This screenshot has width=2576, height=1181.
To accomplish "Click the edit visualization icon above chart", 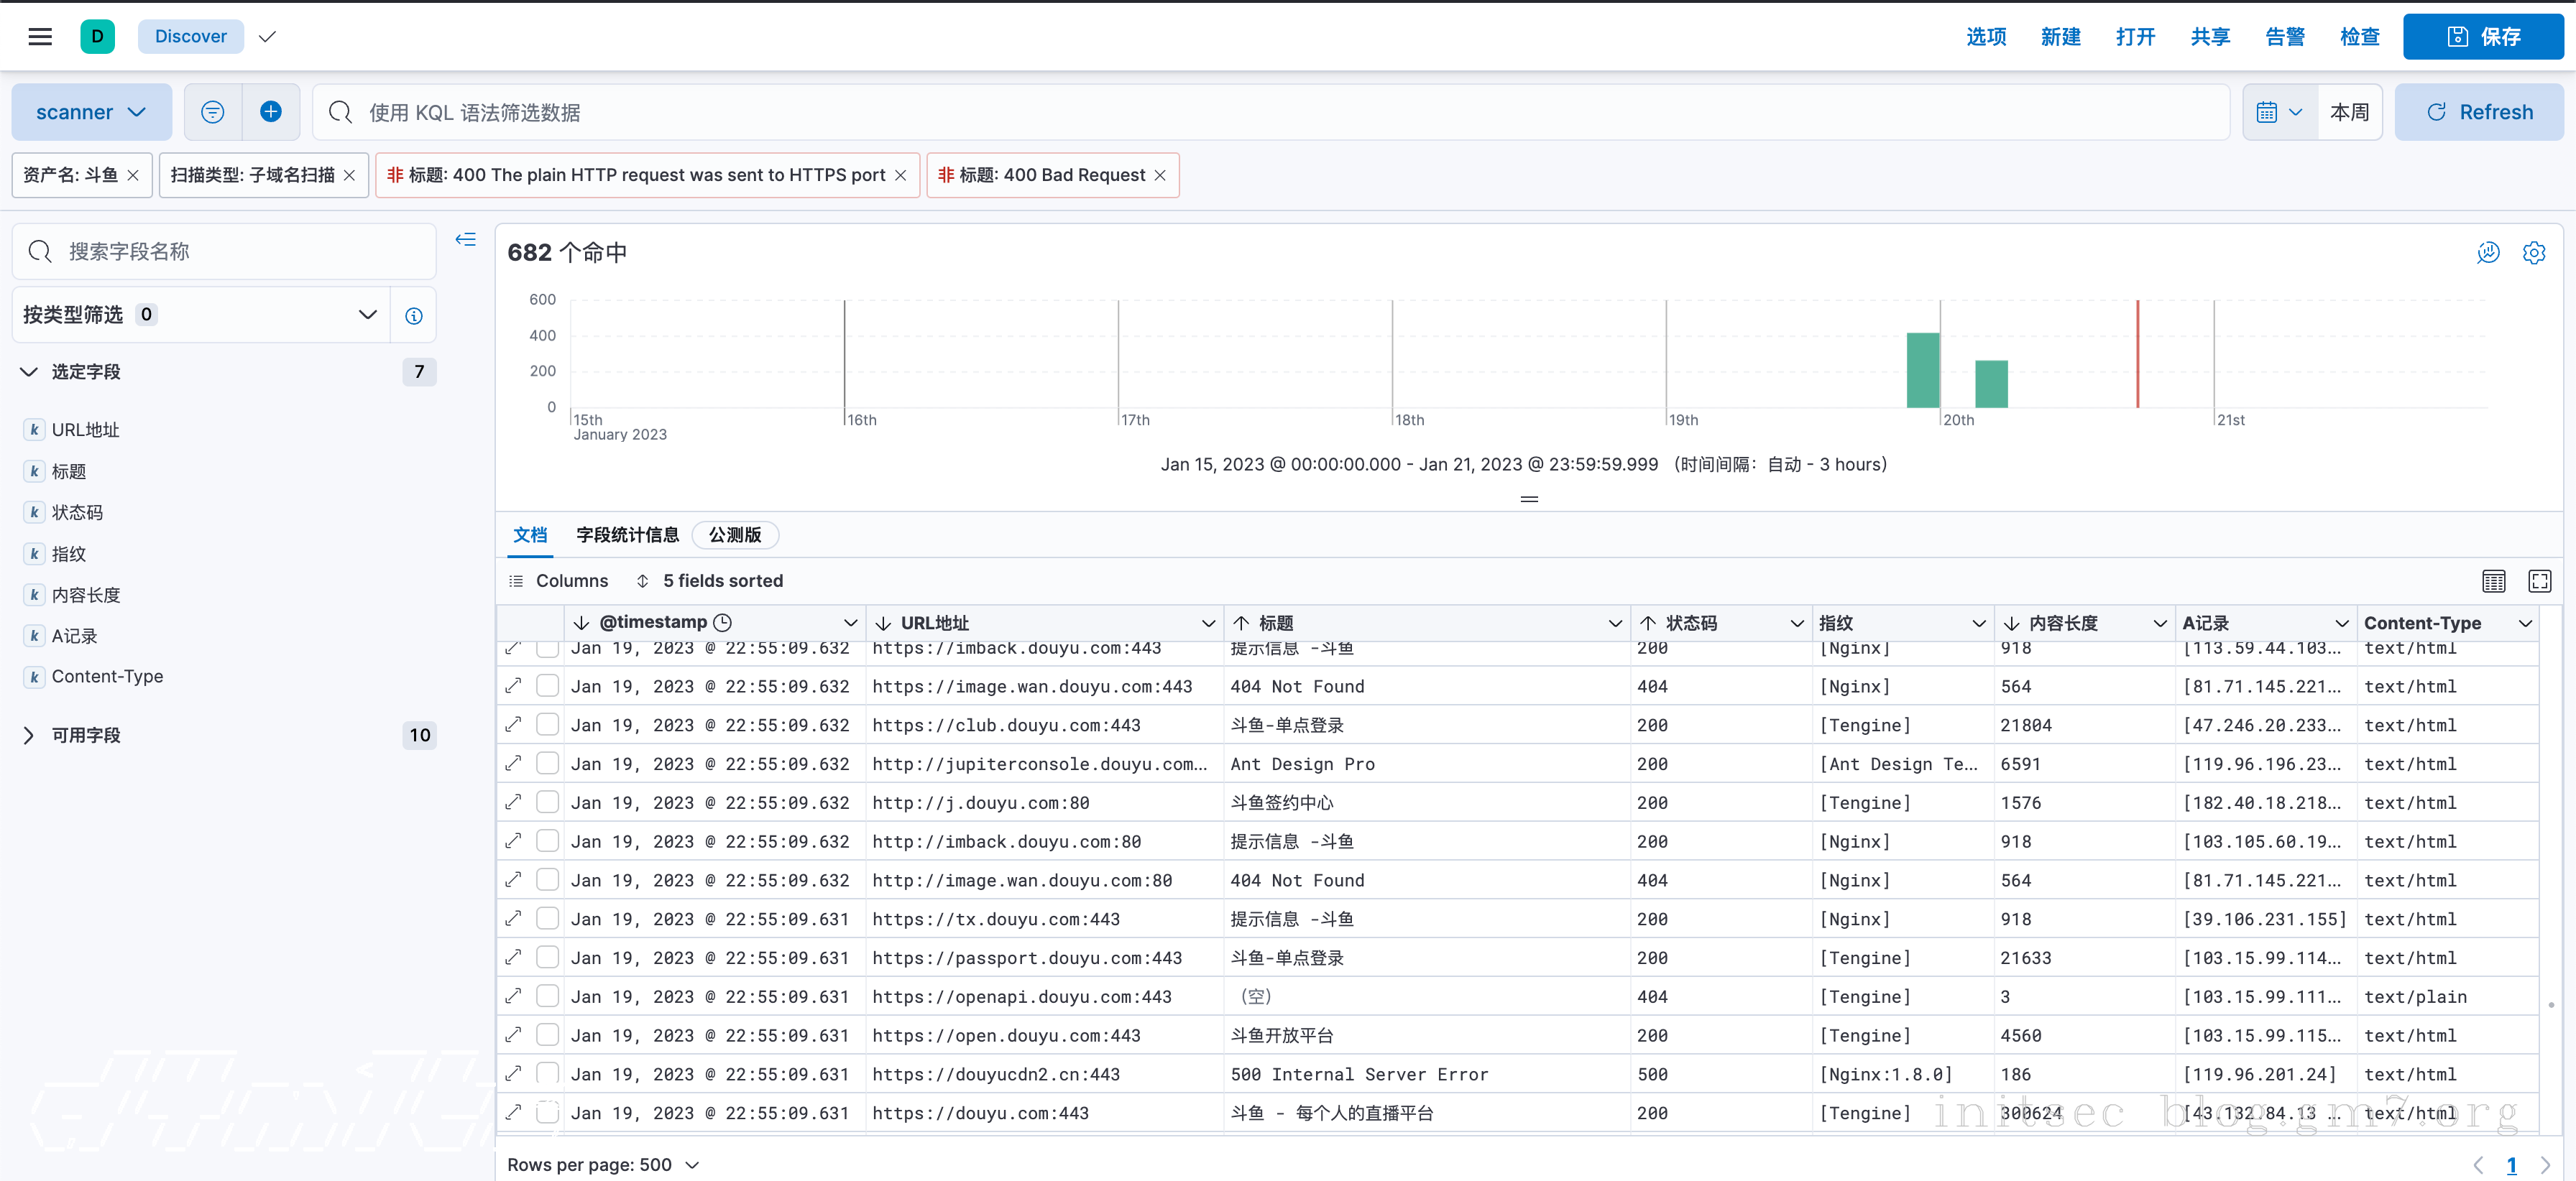I will 2487,253.
